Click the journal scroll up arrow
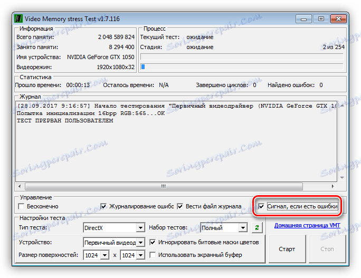 click(x=342, y=106)
